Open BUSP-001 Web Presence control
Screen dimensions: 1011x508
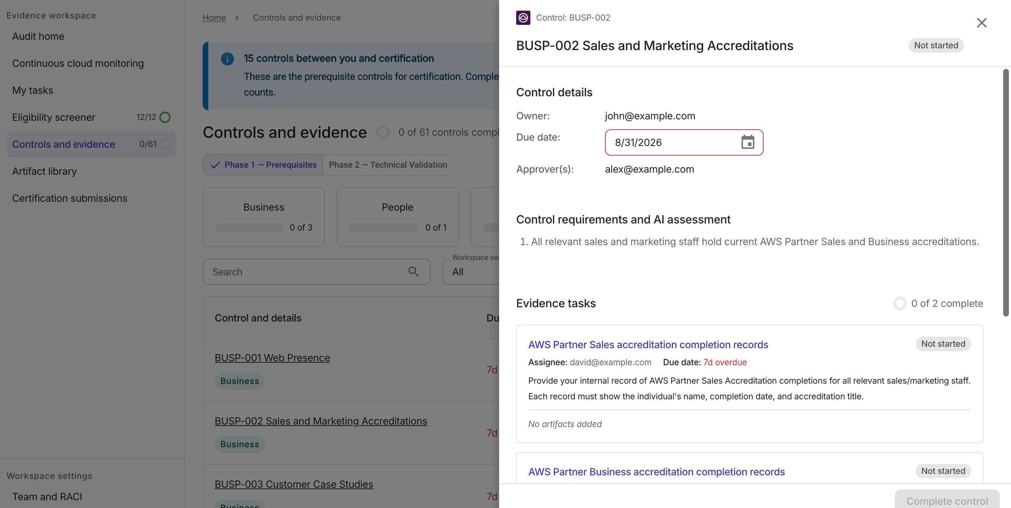pyautogui.click(x=272, y=358)
